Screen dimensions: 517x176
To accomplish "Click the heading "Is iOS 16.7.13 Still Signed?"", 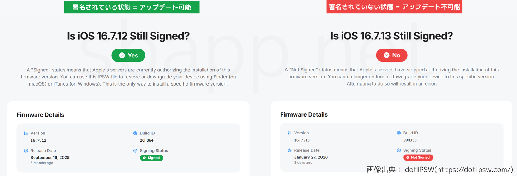I will 391,36.
